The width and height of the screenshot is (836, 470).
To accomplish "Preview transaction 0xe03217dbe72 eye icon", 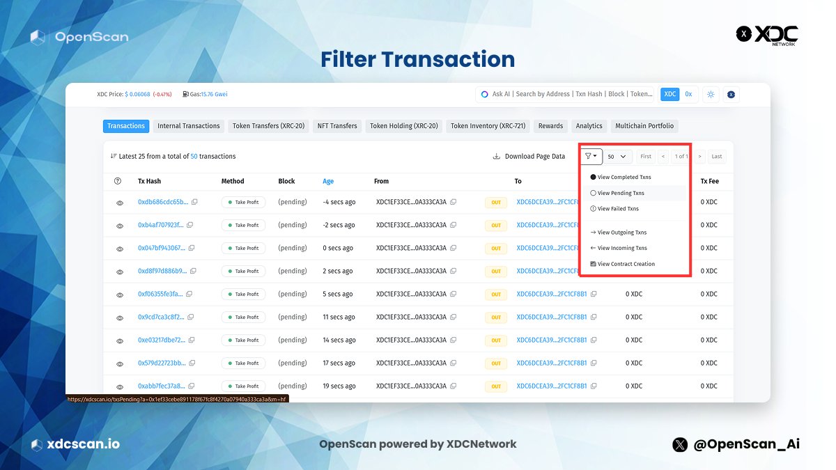I will (x=120, y=340).
